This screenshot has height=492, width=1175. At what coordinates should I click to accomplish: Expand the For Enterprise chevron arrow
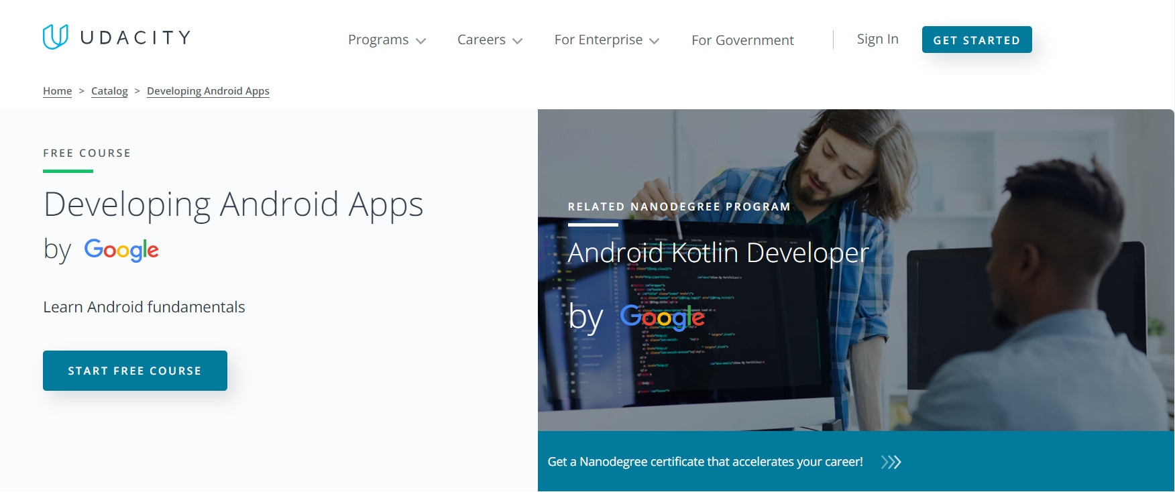click(655, 41)
